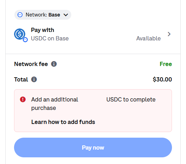Screen dimensions: 186x164
Task: Click the red error alert icon
Action: pos(23,99)
